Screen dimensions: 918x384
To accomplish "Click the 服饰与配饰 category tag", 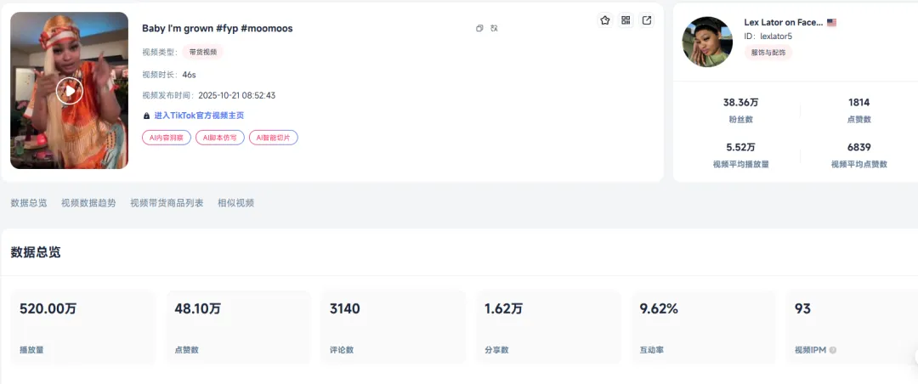I will click(x=768, y=53).
